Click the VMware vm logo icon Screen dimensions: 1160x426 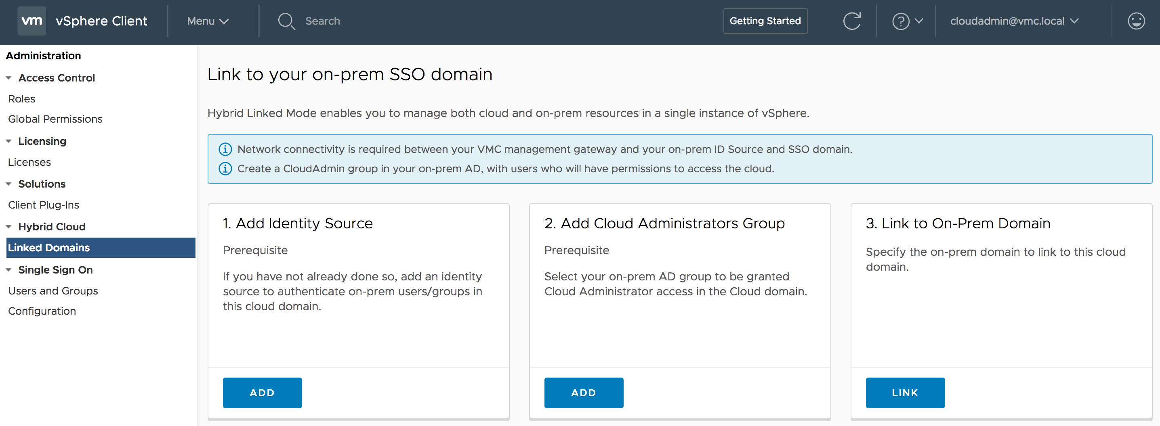pyautogui.click(x=32, y=21)
